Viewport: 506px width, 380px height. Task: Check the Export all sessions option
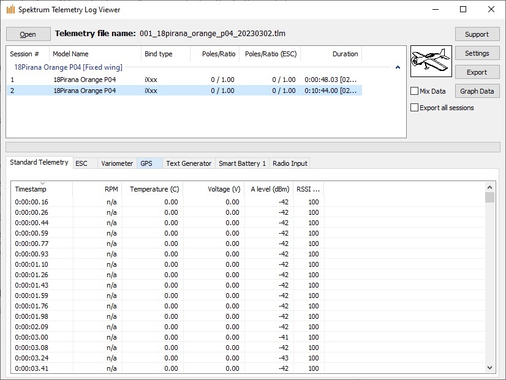tap(415, 108)
